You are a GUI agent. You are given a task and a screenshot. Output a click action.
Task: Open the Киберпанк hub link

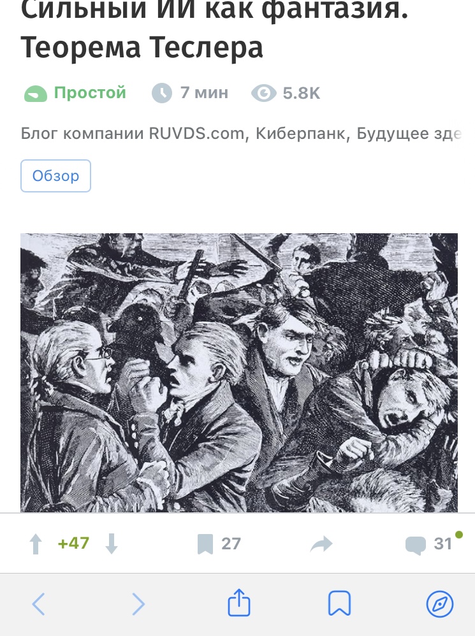[300, 133]
